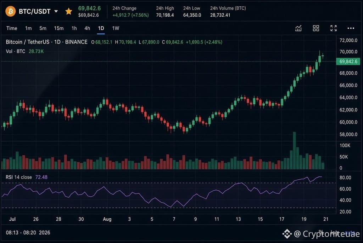Click the 72,000.0 price axis label
Screen dimensions: 363x243
click(x=348, y=40)
